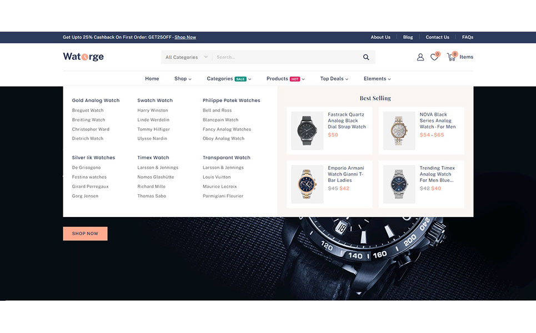Open the Fastrack Quartz watch thumbnail
The height and width of the screenshot is (333, 536).
[307, 130]
